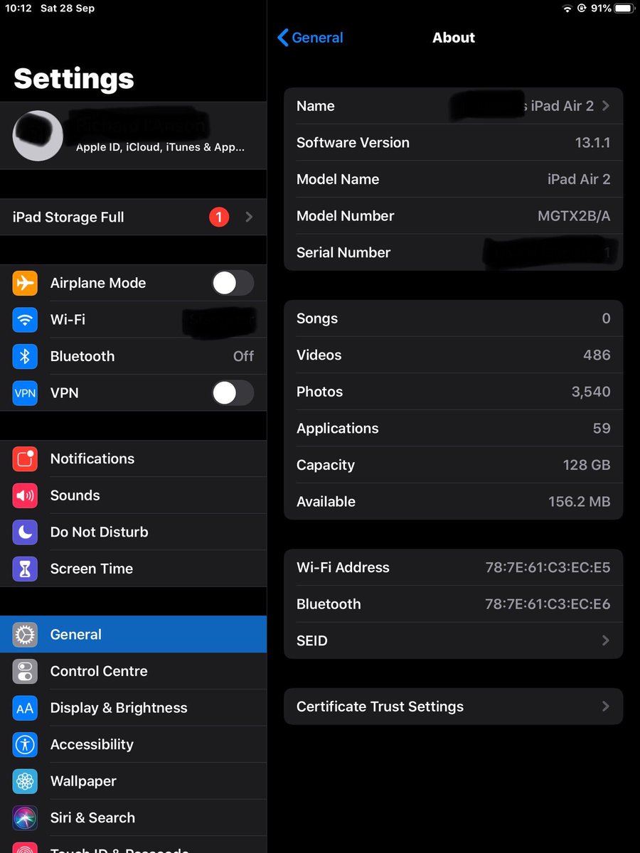The height and width of the screenshot is (853, 640).
Task: Tap Model Name iPad Air 2 value
Action: 579,179
